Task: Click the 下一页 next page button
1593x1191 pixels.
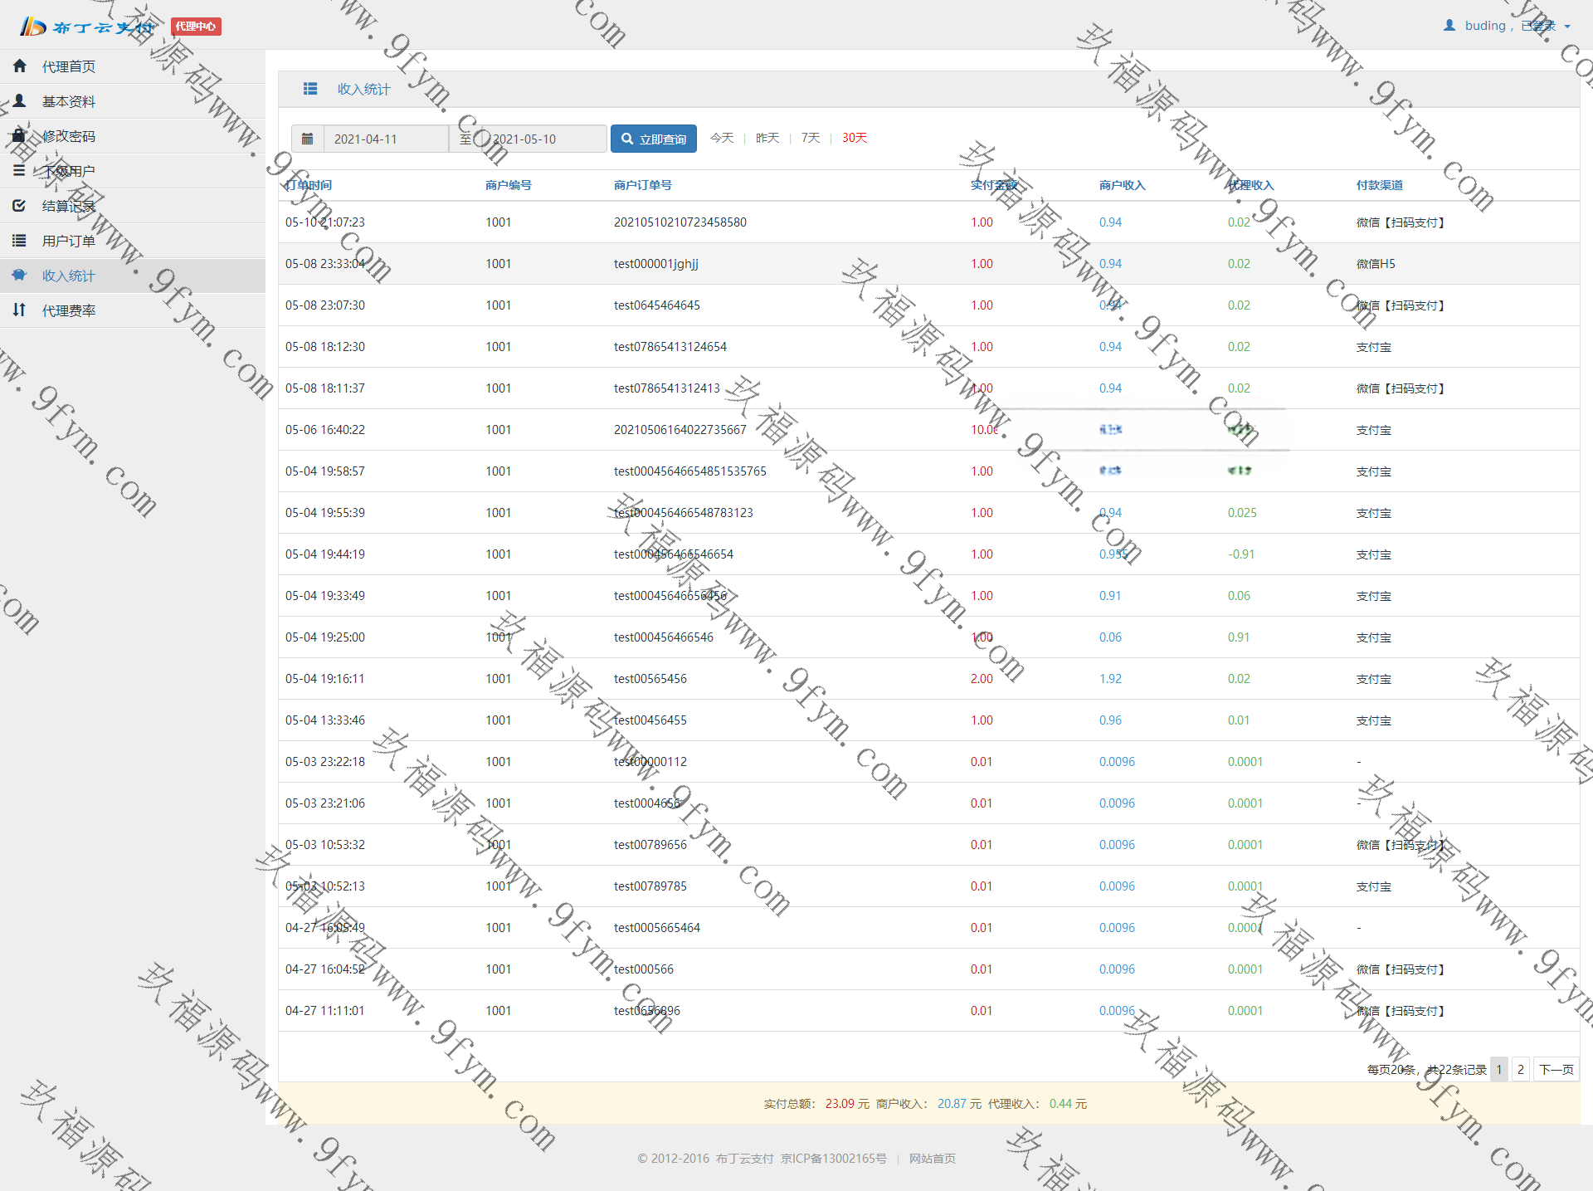Action: (1556, 1069)
